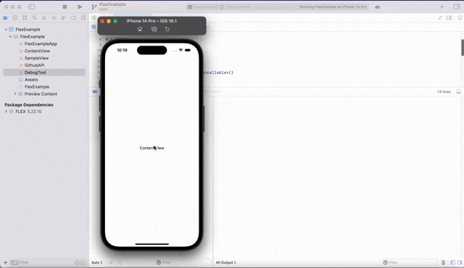This screenshot has width=464, height=268.
Task: Open the GithubAPI file
Action: (34, 65)
